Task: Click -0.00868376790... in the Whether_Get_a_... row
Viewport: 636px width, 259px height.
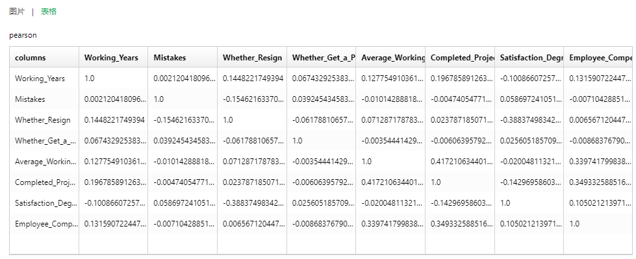Action: point(600,141)
